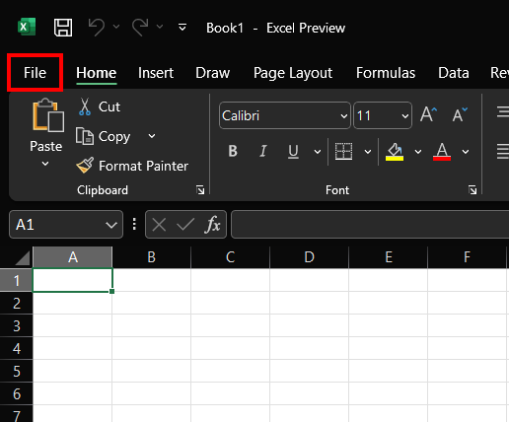
Task: Apply yellow fill color to the cell
Action: click(395, 152)
